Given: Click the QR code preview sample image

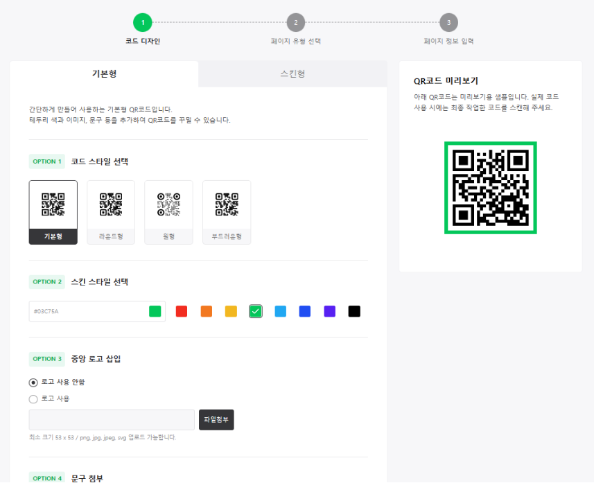Looking at the screenshot, I should (490, 187).
